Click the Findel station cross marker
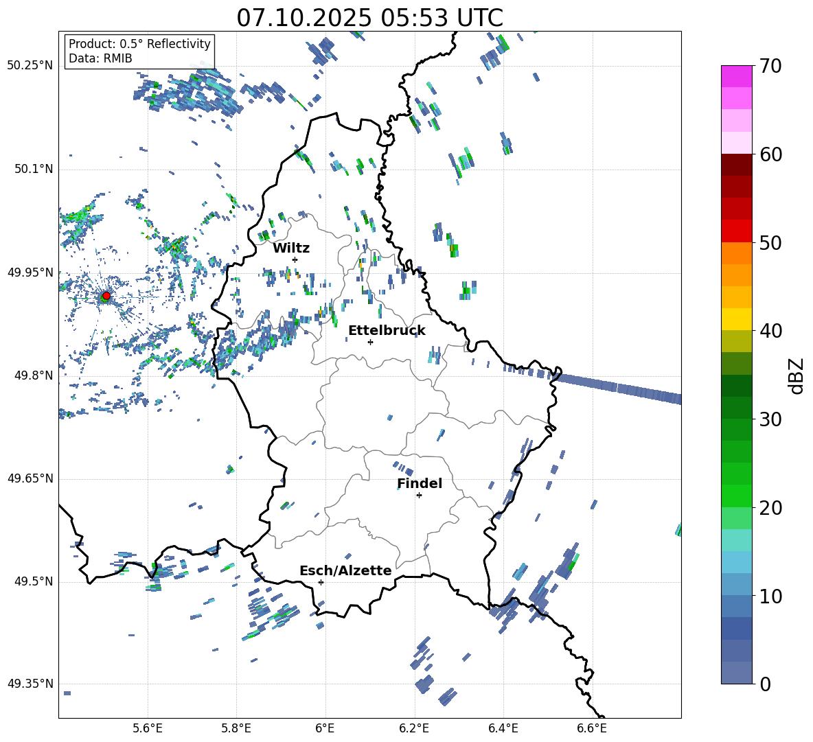Screen dimensions: 813x742 click(419, 495)
